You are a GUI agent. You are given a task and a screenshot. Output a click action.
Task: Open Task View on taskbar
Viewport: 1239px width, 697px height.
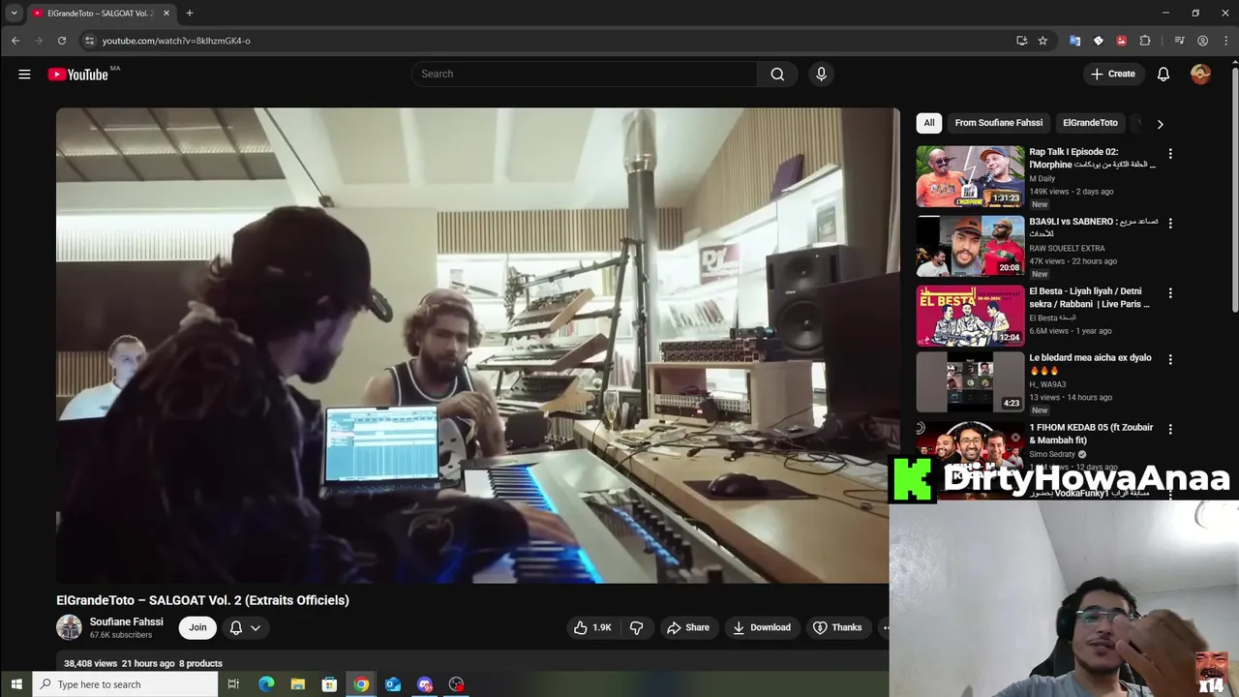(x=233, y=684)
